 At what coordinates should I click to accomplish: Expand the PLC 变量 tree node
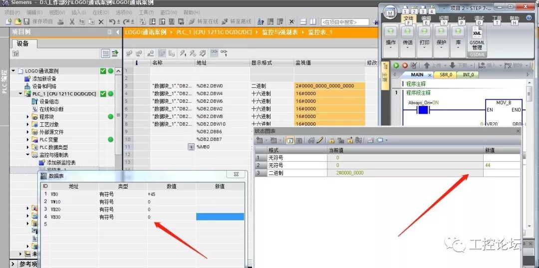click(x=28, y=140)
